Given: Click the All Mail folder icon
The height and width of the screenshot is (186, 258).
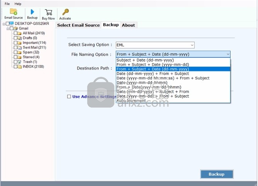Looking at the screenshot, I should [20, 33].
